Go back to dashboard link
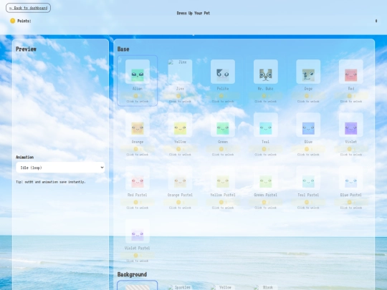The image size is (387, 290). pos(28,8)
